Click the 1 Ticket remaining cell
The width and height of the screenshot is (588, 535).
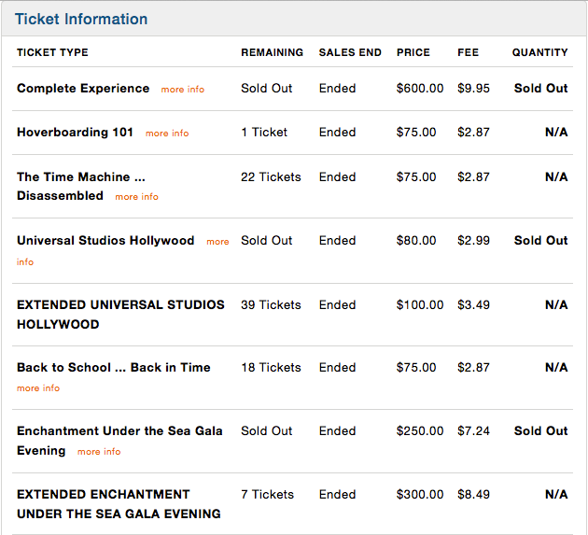[x=264, y=132]
